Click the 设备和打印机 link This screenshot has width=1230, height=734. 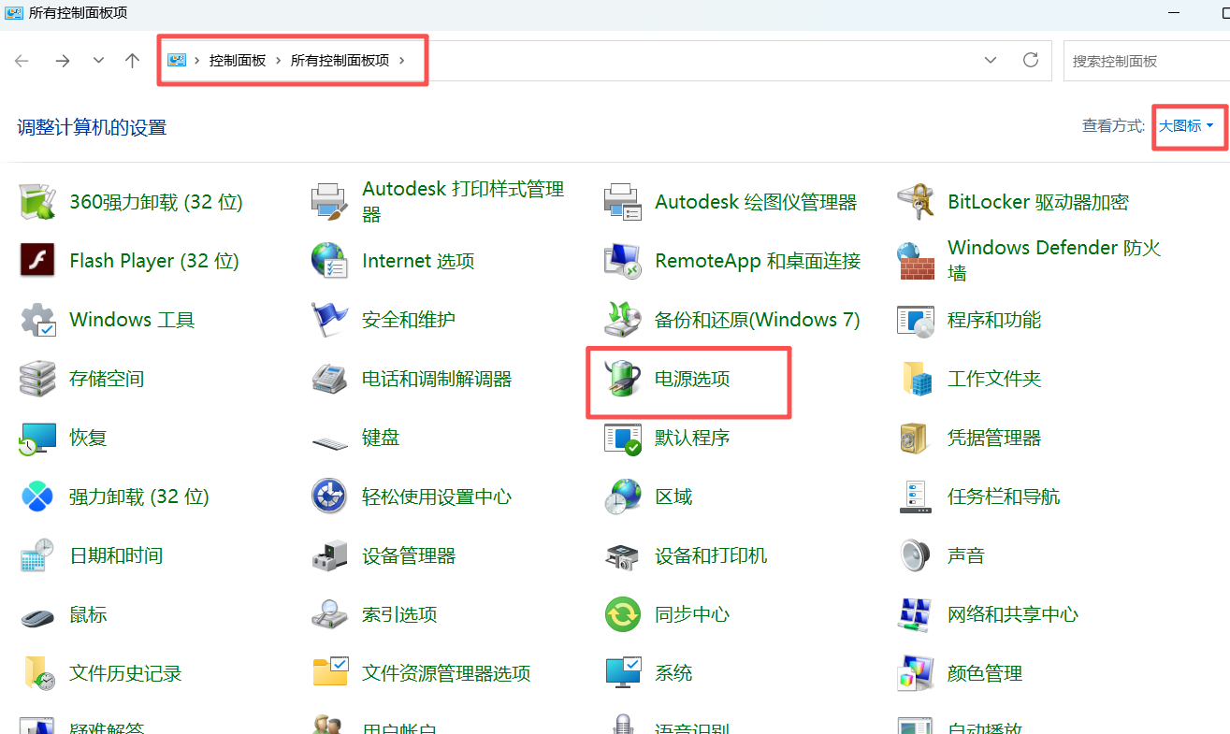(x=711, y=555)
